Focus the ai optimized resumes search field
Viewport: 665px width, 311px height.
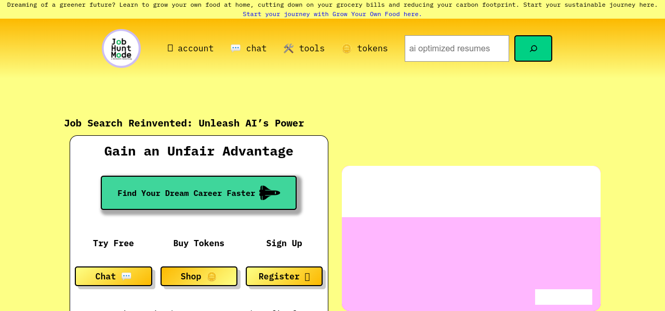(x=457, y=48)
